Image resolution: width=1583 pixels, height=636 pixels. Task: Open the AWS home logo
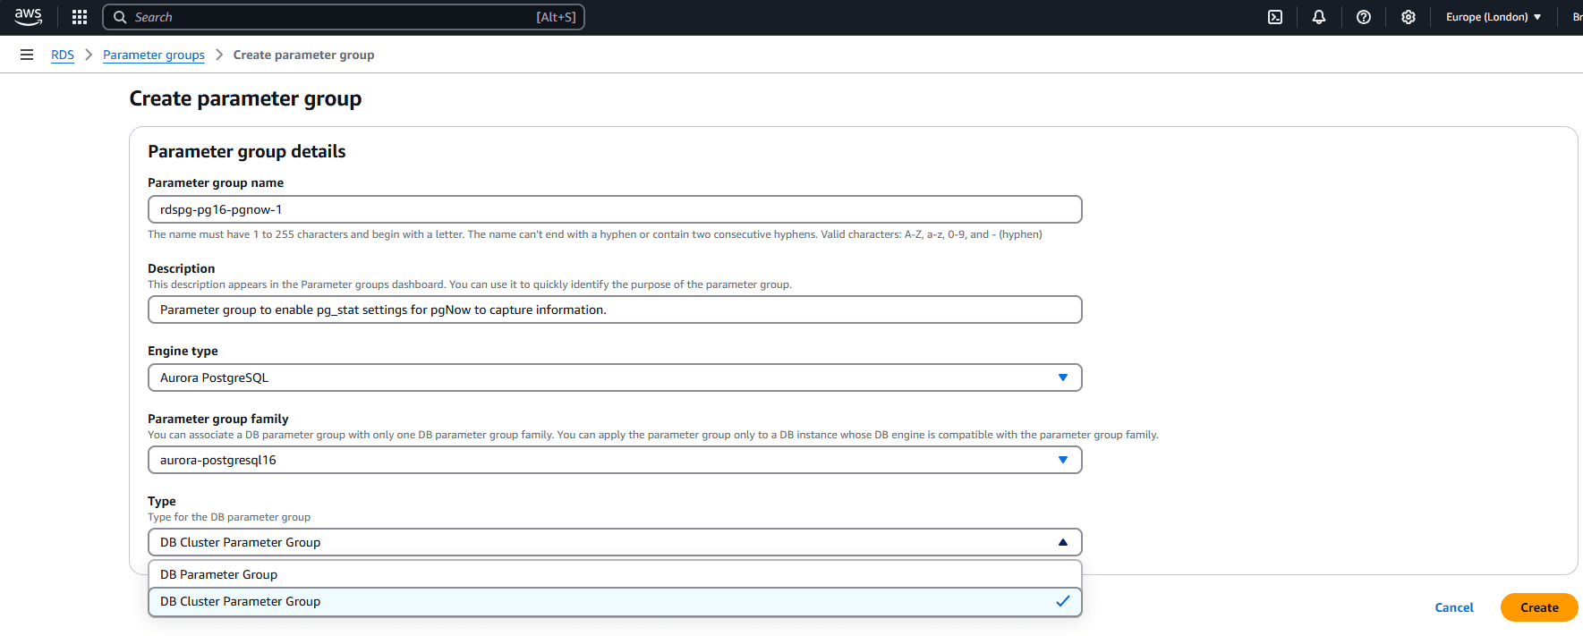coord(29,17)
